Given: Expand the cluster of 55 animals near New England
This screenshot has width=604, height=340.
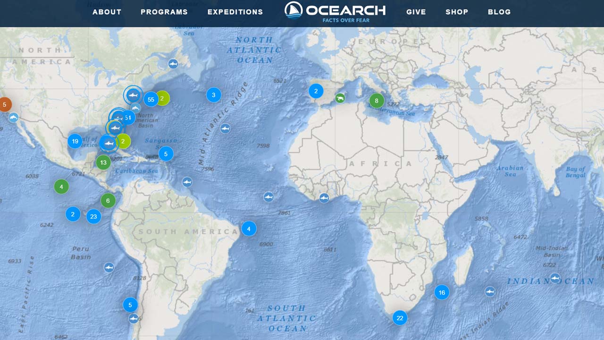Looking at the screenshot, I should [151, 100].
